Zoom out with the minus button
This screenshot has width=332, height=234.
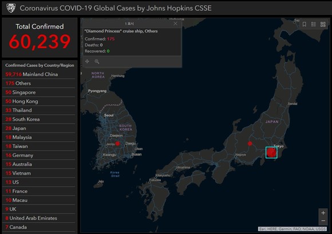[x=323, y=221]
